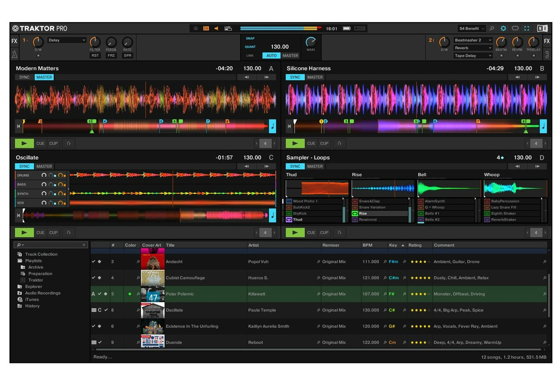Click the blue note icon on Deck B
The image size is (559, 380).
coord(543,126)
